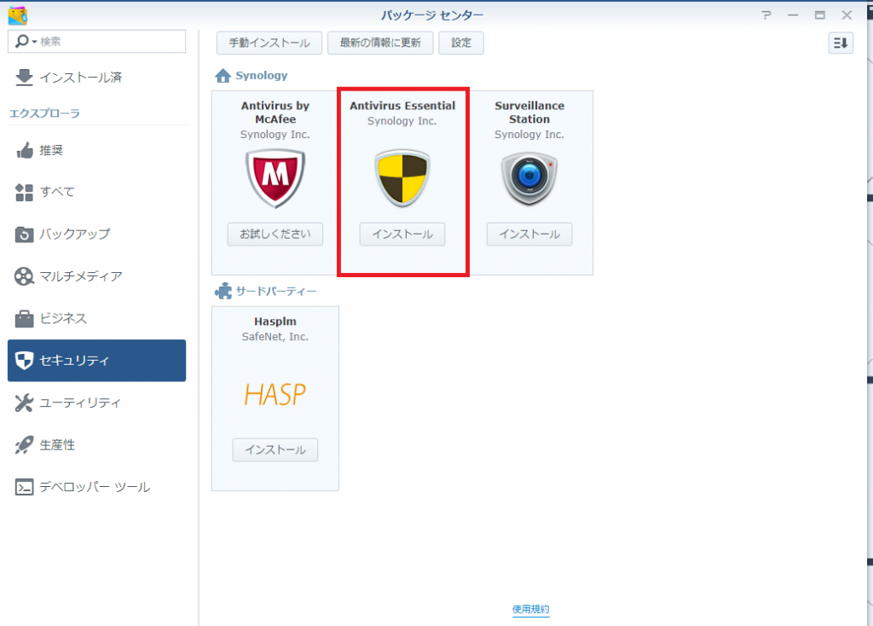Click the briefcase icon beside ビジネス
This screenshot has height=626, width=873.
coord(24,319)
